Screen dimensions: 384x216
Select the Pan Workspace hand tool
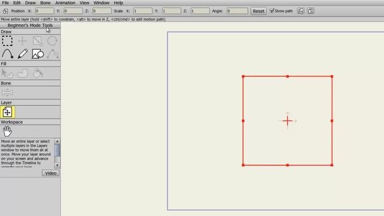point(7,131)
